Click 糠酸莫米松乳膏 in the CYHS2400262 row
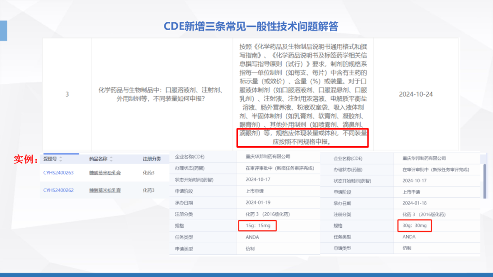Image resolution: width=493 pixels, height=277 pixels. point(104,190)
